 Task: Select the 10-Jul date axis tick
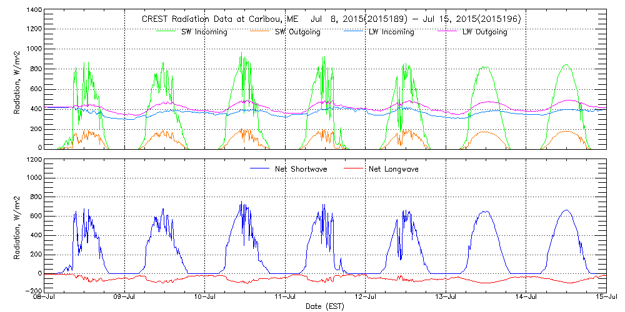[205, 298]
